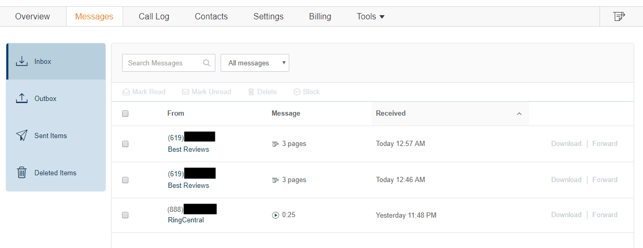
Task: Click fax icon in the 12:46 AM row
Action: 276,180
